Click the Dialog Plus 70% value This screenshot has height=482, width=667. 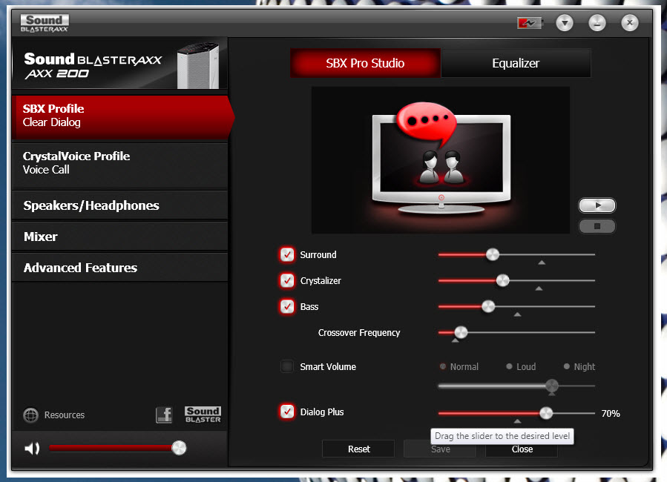pos(611,413)
